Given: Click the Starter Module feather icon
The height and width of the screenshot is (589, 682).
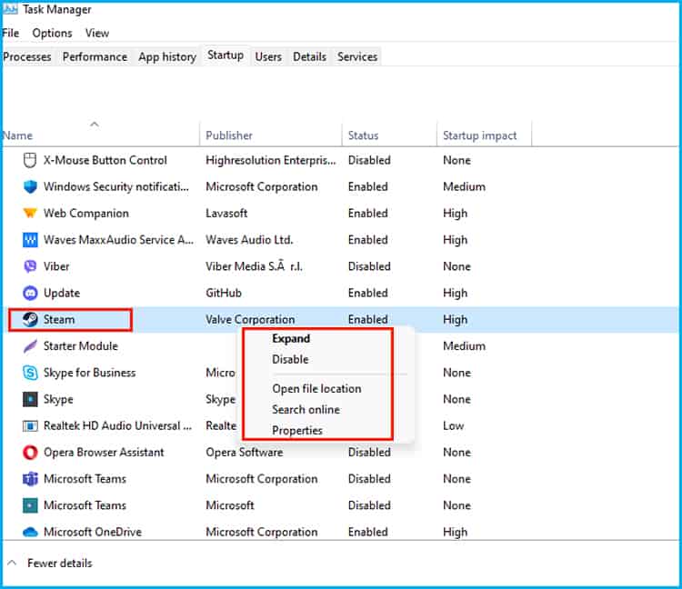Looking at the screenshot, I should [30, 346].
